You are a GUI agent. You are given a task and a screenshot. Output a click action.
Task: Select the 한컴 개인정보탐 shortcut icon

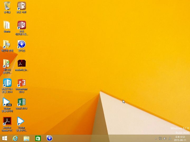22,28
